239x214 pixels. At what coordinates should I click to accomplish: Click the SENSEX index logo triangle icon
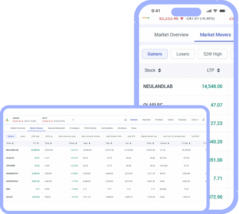pyautogui.click(x=7, y=119)
